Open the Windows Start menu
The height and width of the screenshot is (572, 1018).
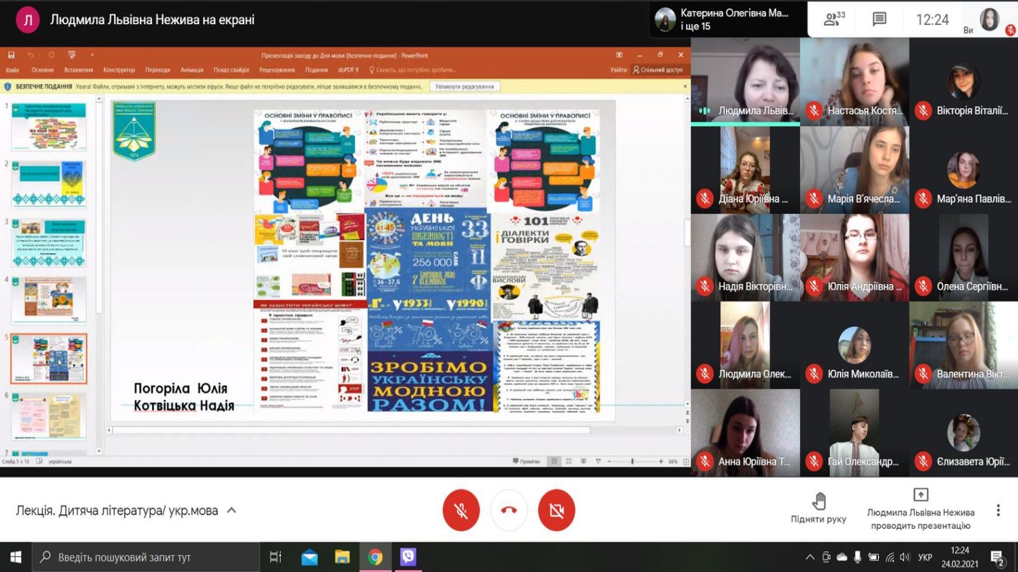point(15,557)
